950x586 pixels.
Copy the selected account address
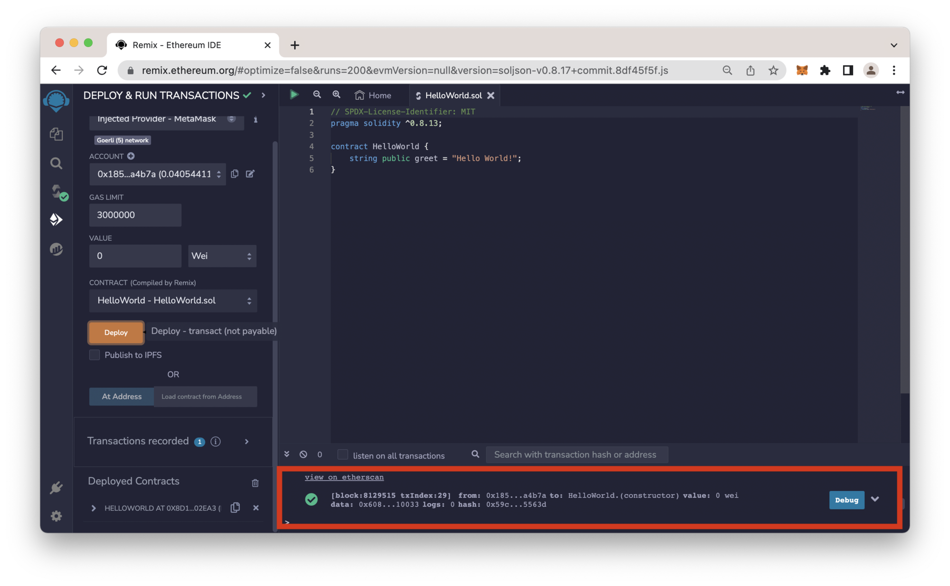tap(235, 174)
